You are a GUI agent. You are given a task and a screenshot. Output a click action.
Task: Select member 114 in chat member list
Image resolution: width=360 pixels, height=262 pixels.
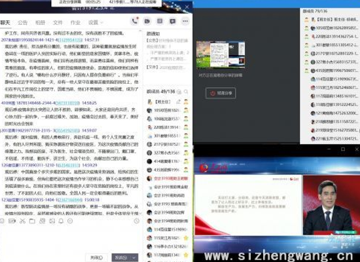point(168,229)
